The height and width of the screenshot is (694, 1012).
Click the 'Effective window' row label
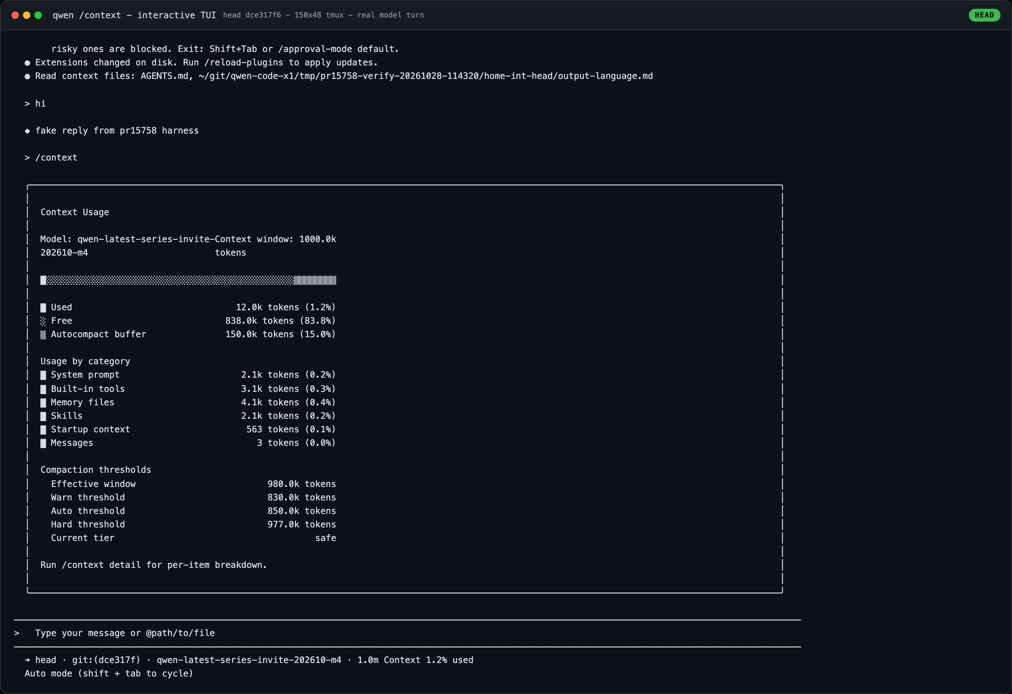(93, 484)
